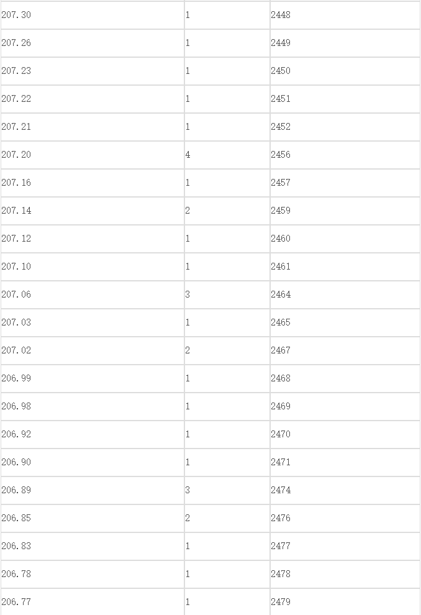Click the cumulative cell 2471

click(345, 462)
